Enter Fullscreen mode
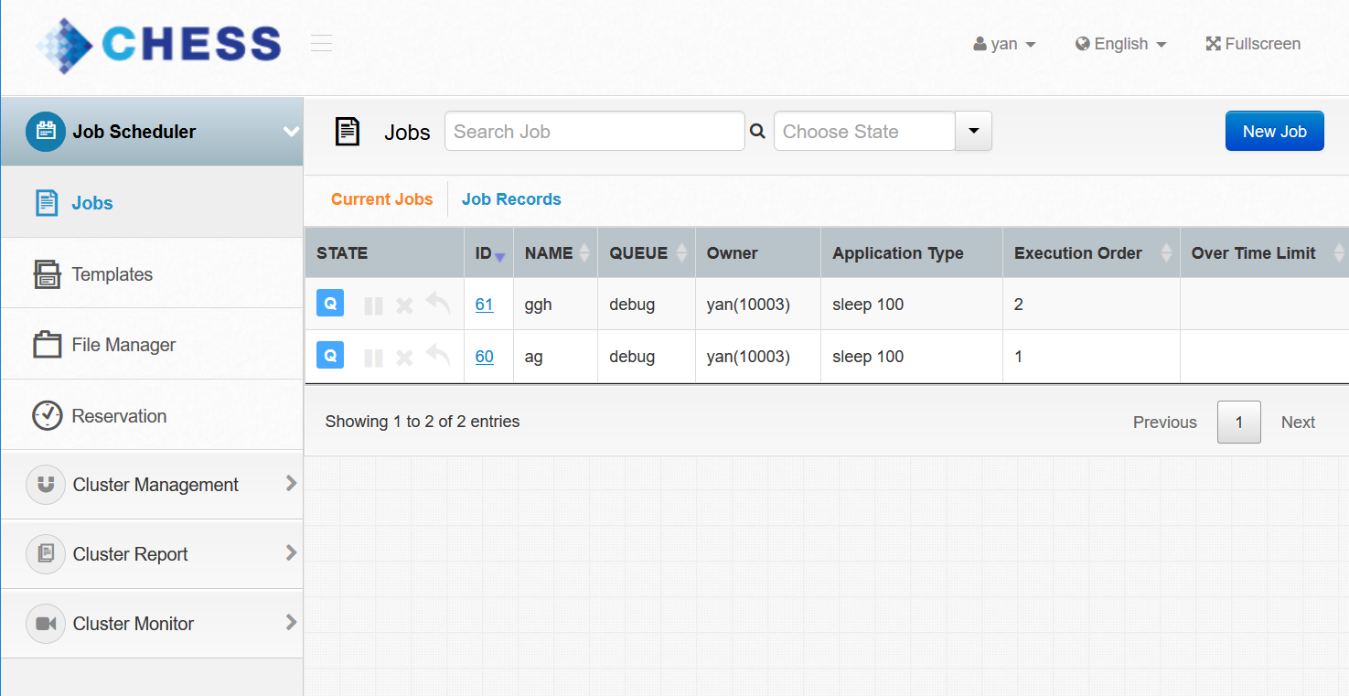Viewport: 1349px width, 696px height. tap(1253, 44)
